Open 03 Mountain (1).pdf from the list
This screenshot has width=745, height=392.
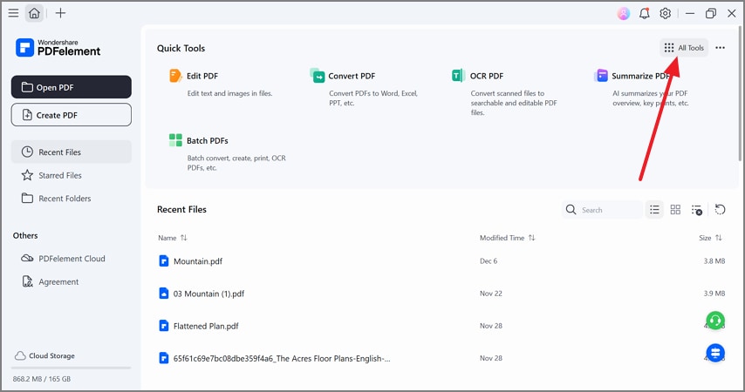pyautogui.click(x=208, y=294)
